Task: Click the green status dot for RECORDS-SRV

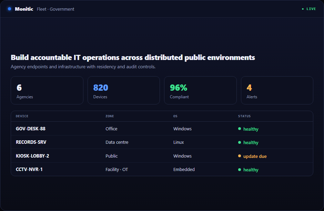Action: 240,142
